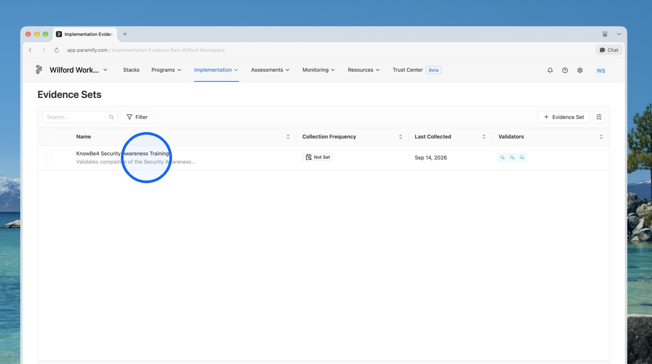Expand the browser tab list chevron

click(619, 34)
